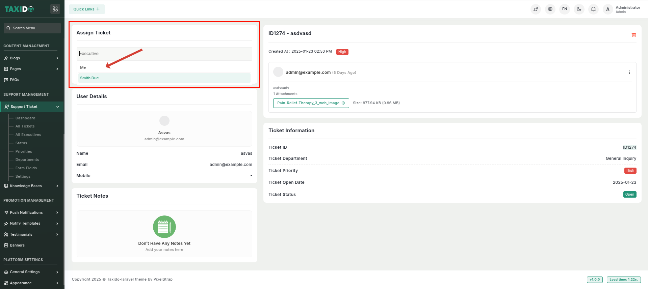Click the globe icon in top bar
Image resolution: width=648 pixels, height=289 pixels.
click(x=550, y=9)
